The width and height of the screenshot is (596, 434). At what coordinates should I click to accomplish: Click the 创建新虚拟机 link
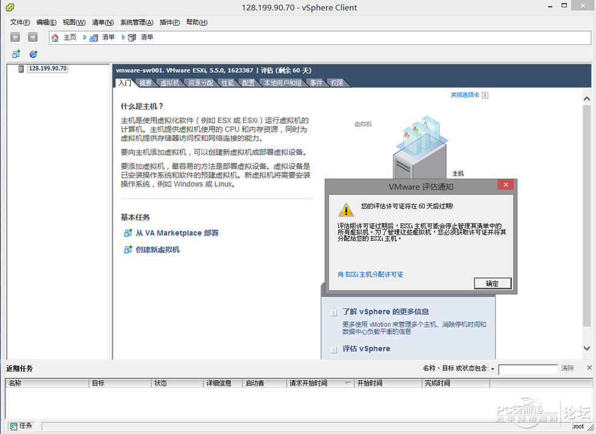pos(158,249)
